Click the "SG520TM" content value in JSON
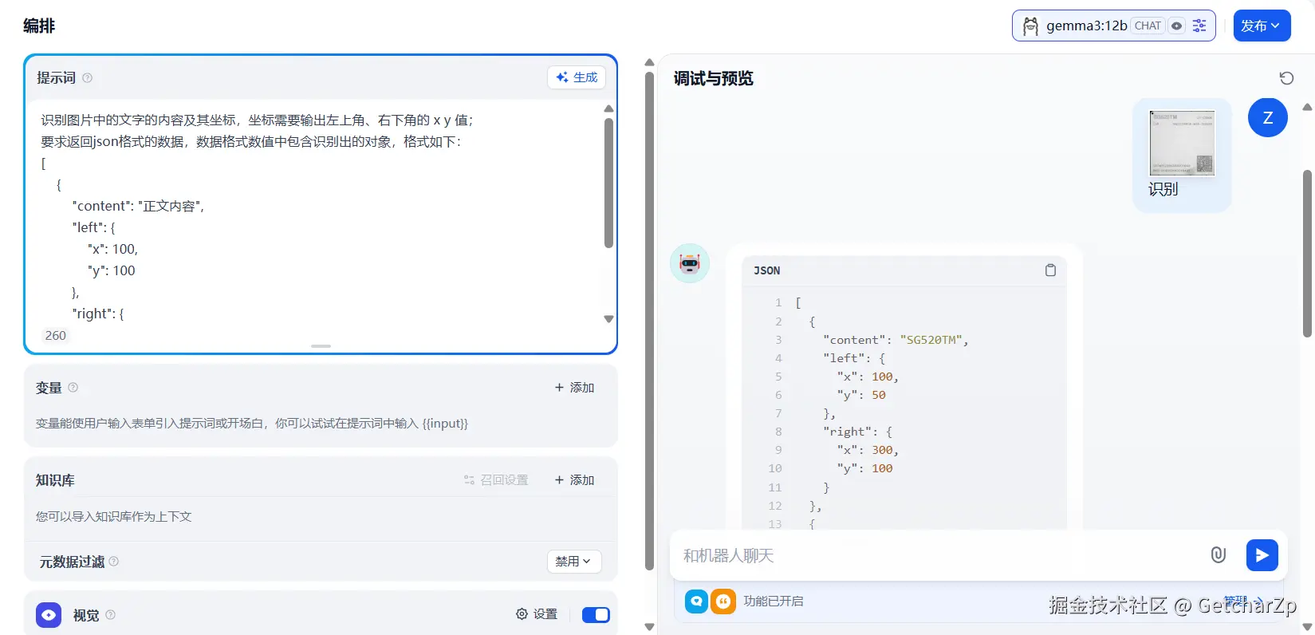Screen dimensions: 1315x635 931,340
